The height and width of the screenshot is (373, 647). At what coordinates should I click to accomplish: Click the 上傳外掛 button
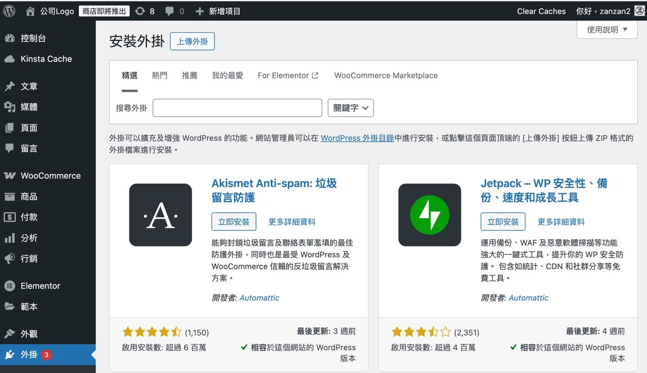(192, 41)
